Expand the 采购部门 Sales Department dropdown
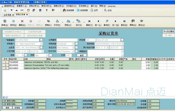175x111 pixels. (x=42, y=44)
